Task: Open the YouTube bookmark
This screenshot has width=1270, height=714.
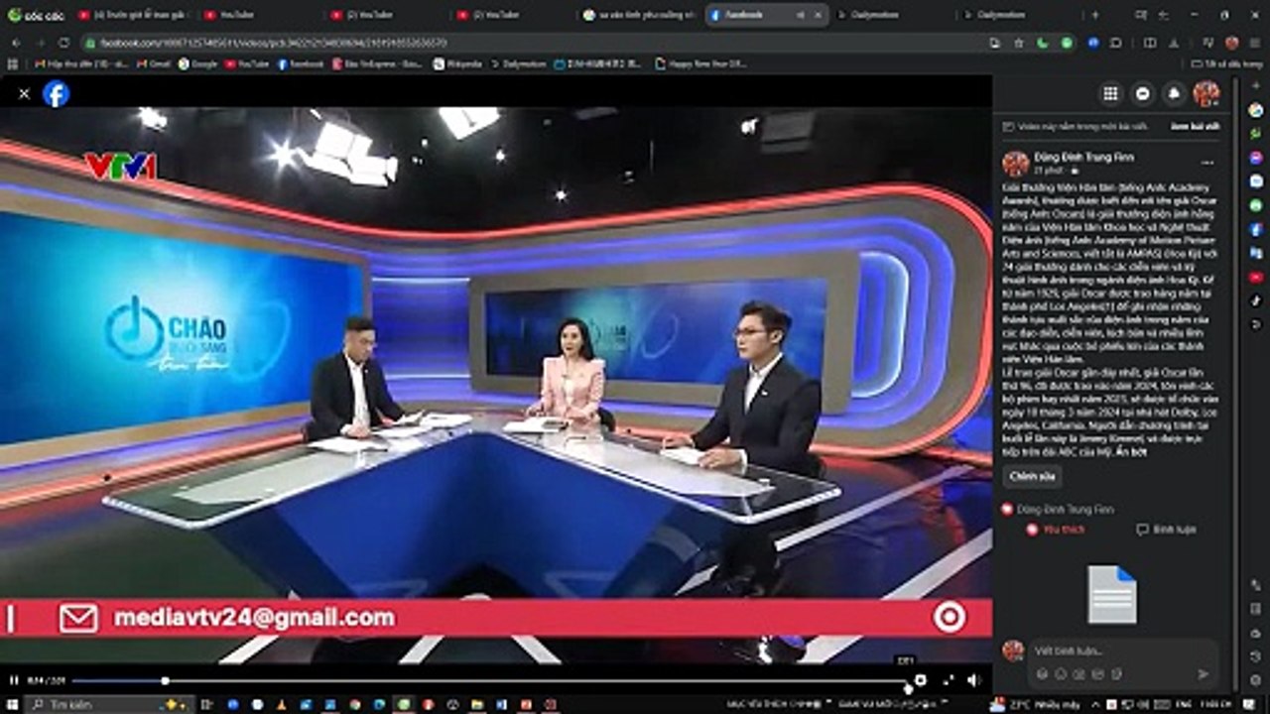Action: point(247,63)
